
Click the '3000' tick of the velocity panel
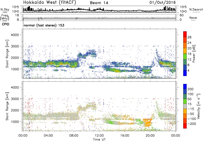[15, 99]
